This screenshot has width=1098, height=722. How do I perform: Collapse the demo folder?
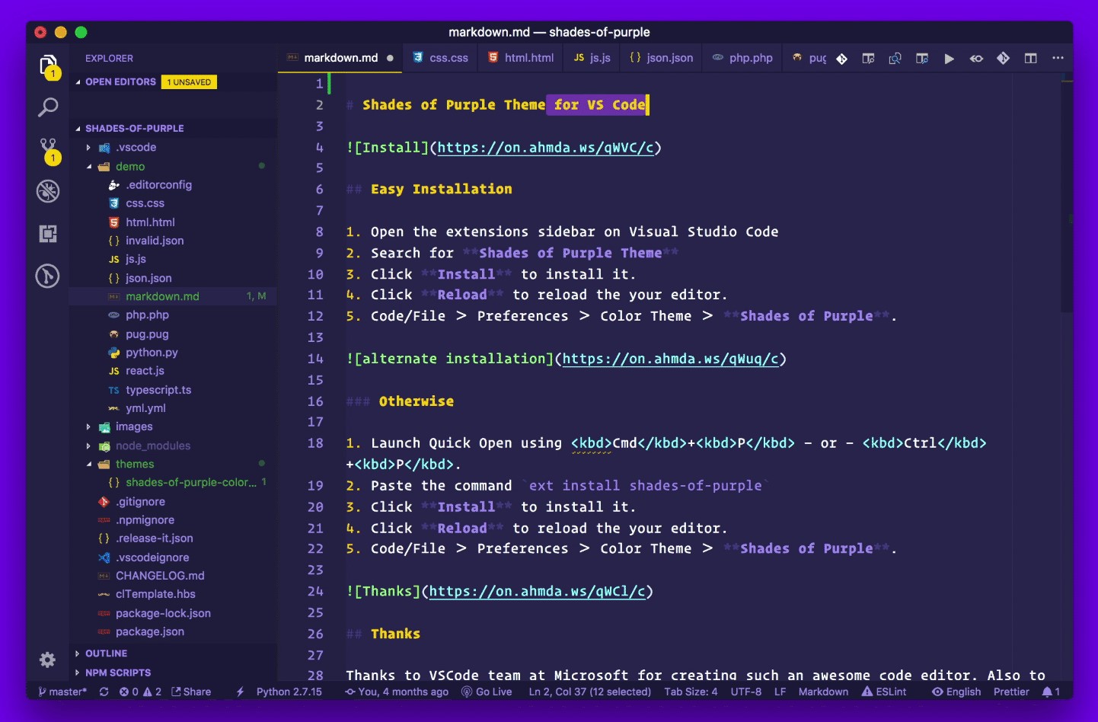pos(130,166)
